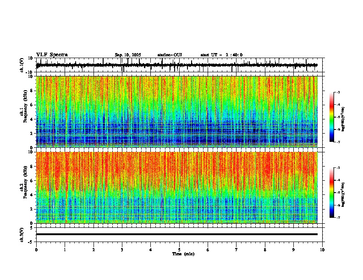Click the "start UT = 2 : 40: 0" text
This screenshot has height=280, width=363.
(x=221, y=55)
